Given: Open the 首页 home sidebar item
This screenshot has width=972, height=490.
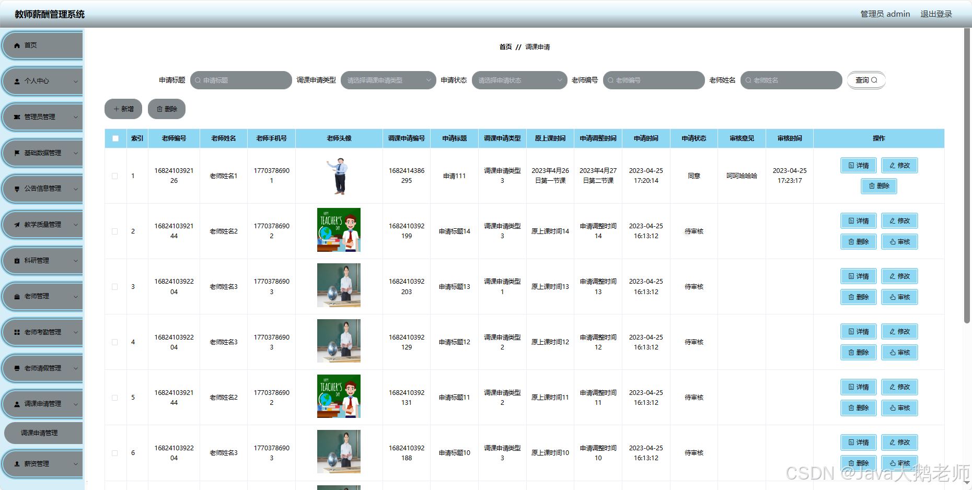Looking at the screenshot, I should pyautogui.click(x=42, y=45).
